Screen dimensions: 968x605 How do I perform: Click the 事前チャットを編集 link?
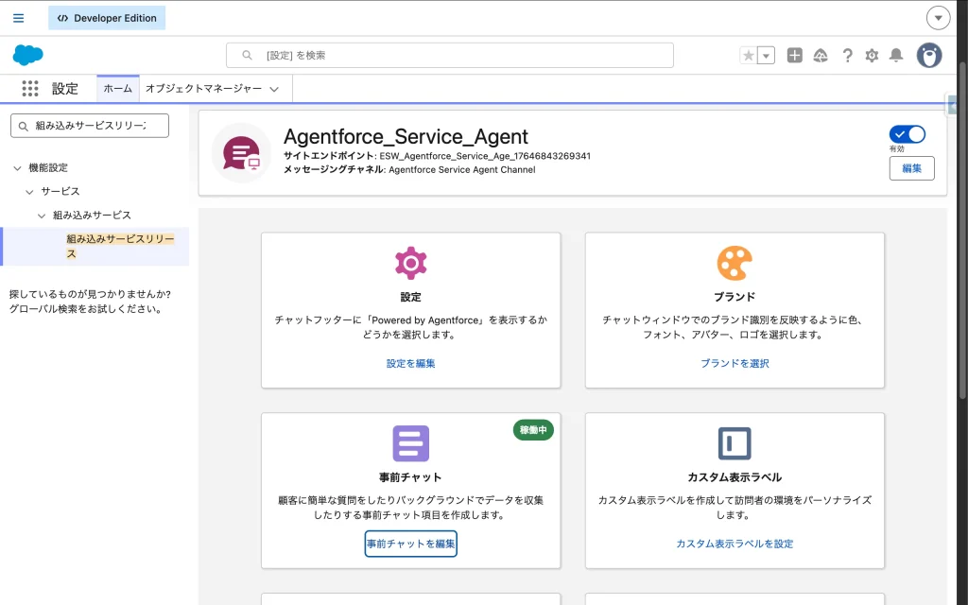[x=410, y=544]
